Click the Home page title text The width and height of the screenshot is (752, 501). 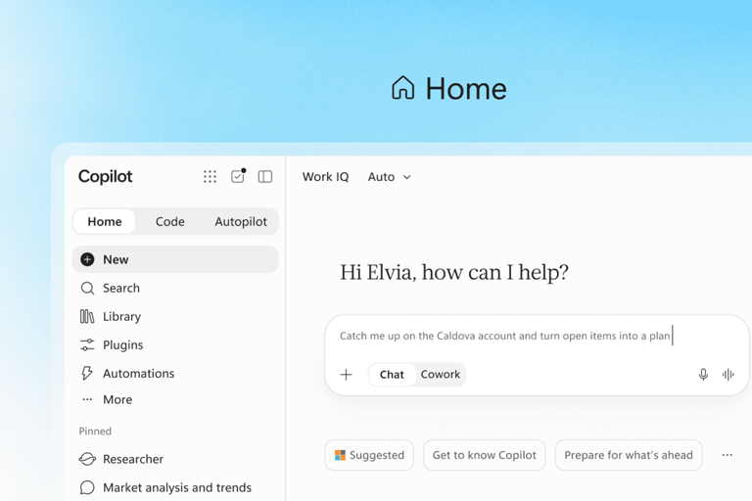click(x=466, y=89)
